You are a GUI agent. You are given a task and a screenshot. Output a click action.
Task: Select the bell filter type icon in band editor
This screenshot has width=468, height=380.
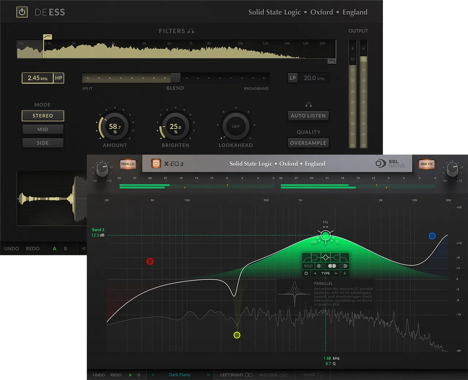[326, 257]
